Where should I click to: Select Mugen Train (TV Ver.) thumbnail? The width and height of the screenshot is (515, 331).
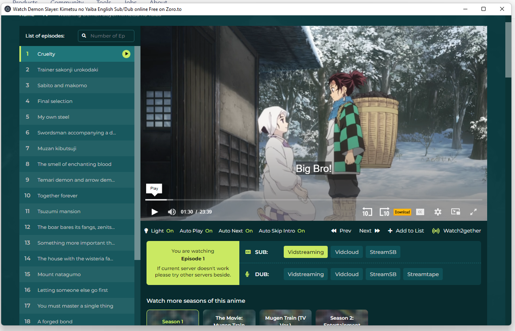tap(285, 318)
